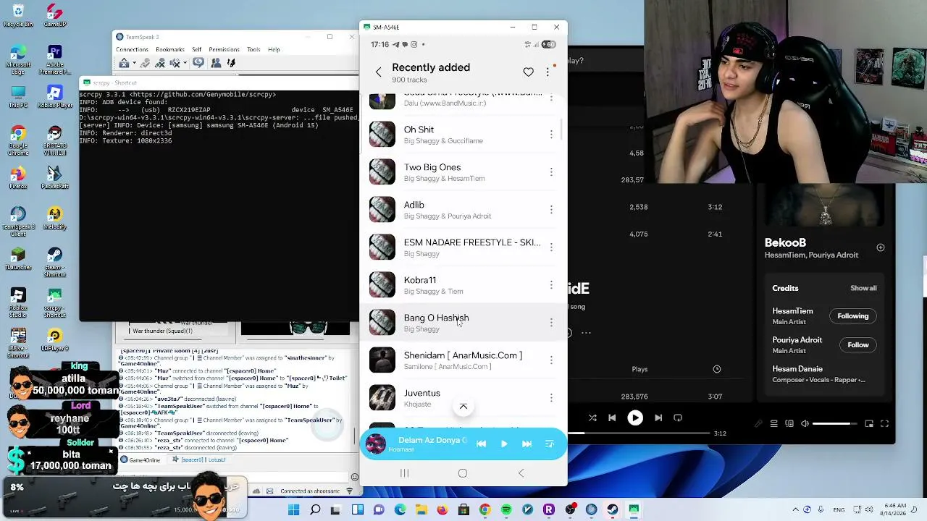This screenshot has width=927, height=521.
Task: Toggle shuffle in Spotify player
Action: pyautogui.click(x=592, y=418)
